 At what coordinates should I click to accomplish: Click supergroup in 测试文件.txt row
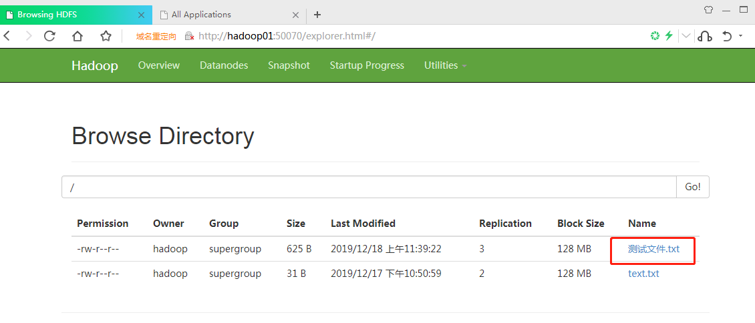click(x=235, y=249)
